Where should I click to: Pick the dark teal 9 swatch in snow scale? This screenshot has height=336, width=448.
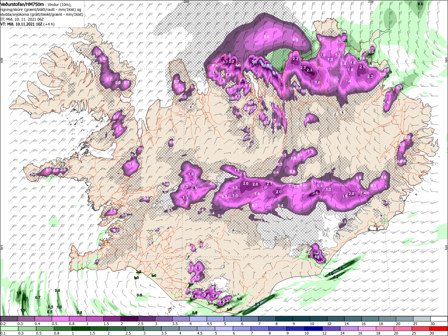[301, 318]
